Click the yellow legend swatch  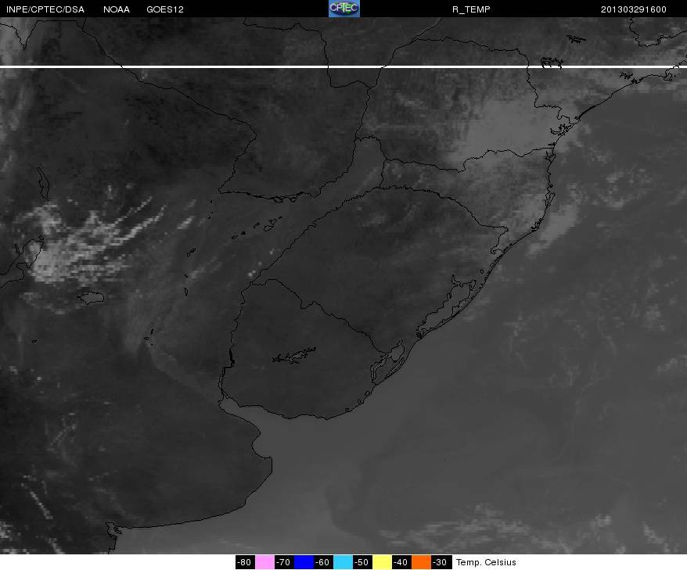tap(382, 562)
